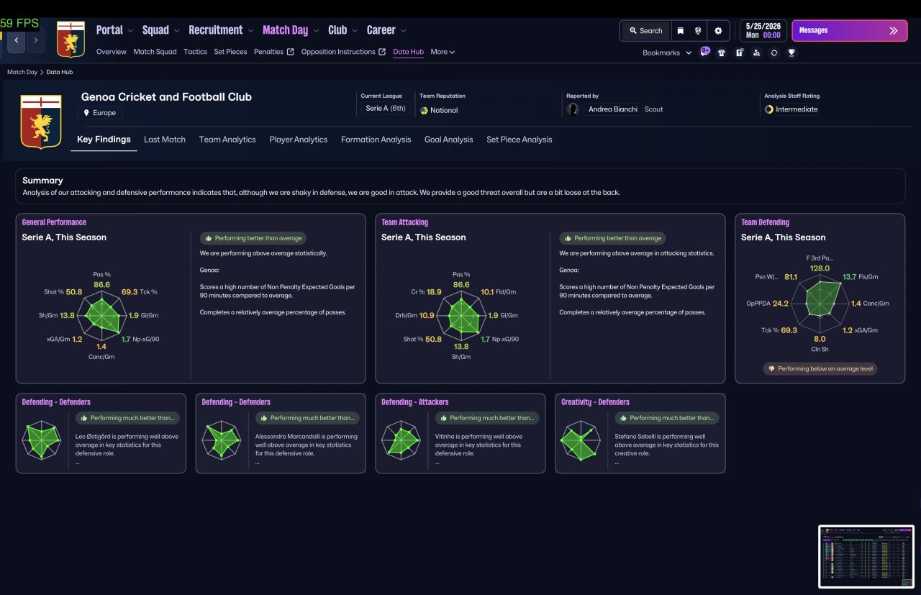Open the Messages button
Viewport: 921px width, 595px height.
(x=849, y=30)
